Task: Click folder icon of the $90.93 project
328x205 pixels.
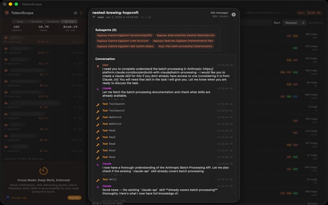Action: pos(6,92)
